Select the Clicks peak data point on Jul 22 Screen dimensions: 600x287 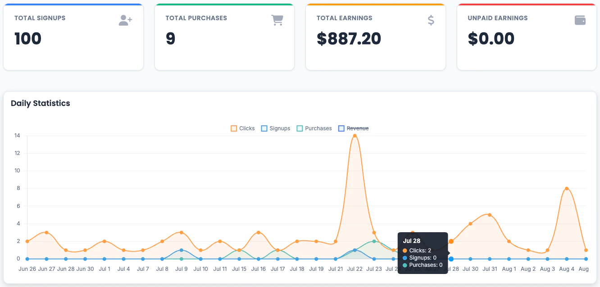[x=355, y=136]
